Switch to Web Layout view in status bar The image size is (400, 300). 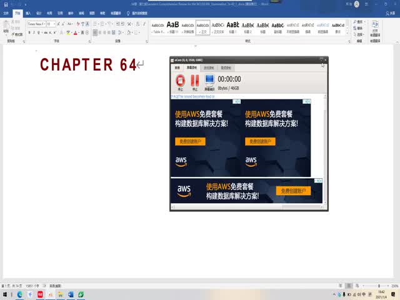357,286
